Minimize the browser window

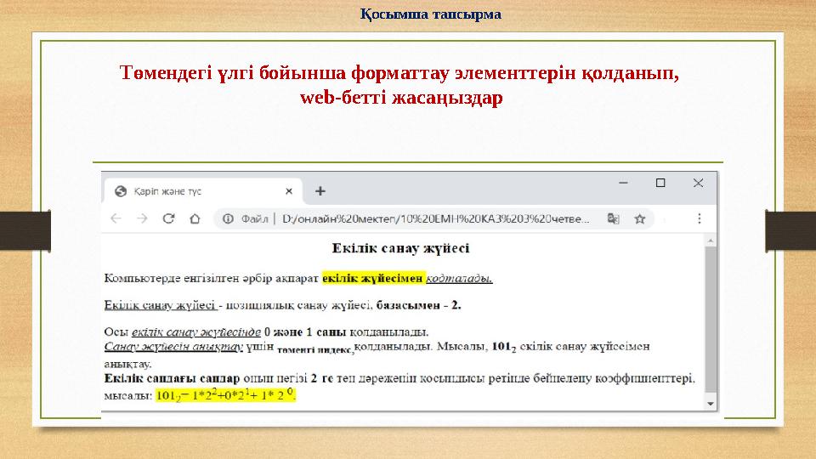point(623,184)
